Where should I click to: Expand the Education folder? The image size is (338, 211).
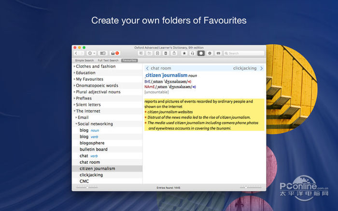[x=74, y=73]
